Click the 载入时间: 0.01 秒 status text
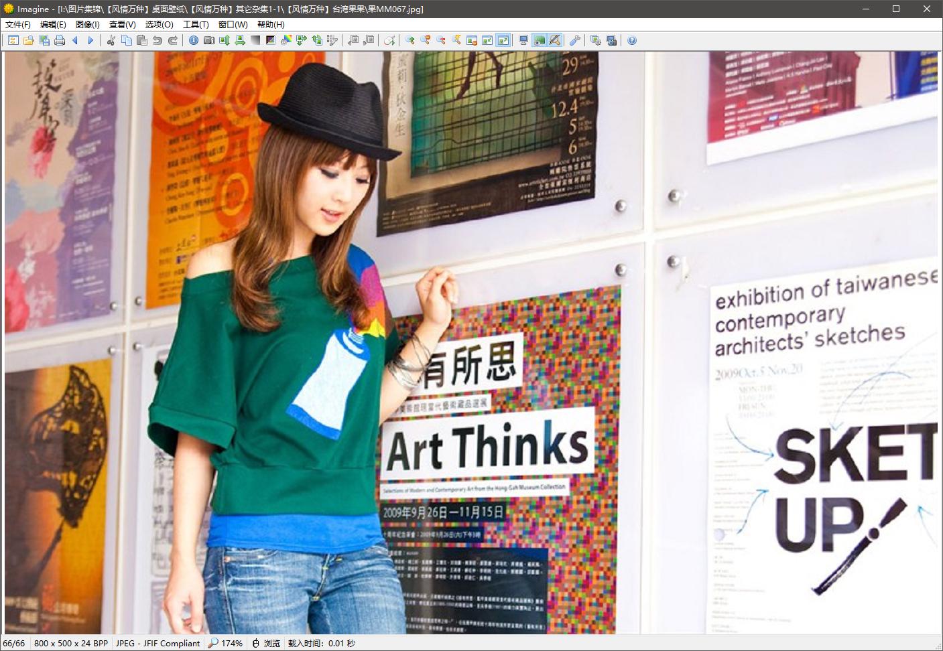 point(322,644)
